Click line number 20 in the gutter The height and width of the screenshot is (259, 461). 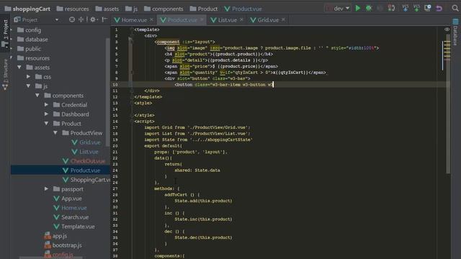click(115, 145)
